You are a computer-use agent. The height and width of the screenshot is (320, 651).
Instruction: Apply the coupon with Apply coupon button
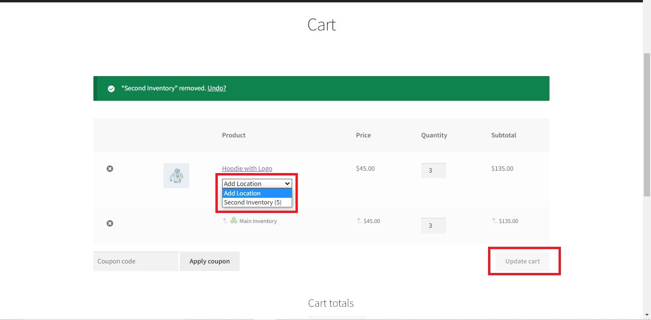[x=210, y=261]
